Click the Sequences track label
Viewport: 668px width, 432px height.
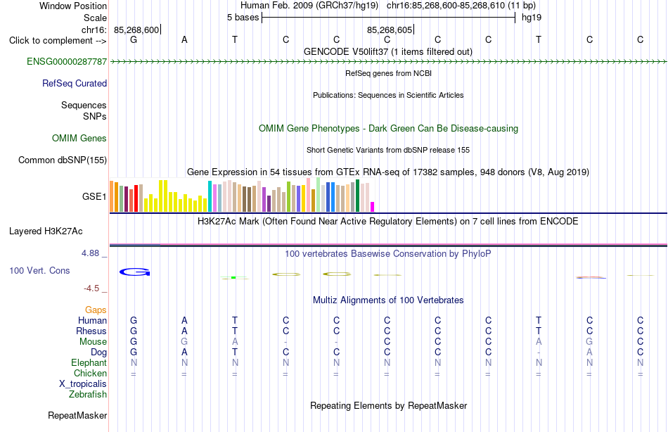click(x=84, y=105)
